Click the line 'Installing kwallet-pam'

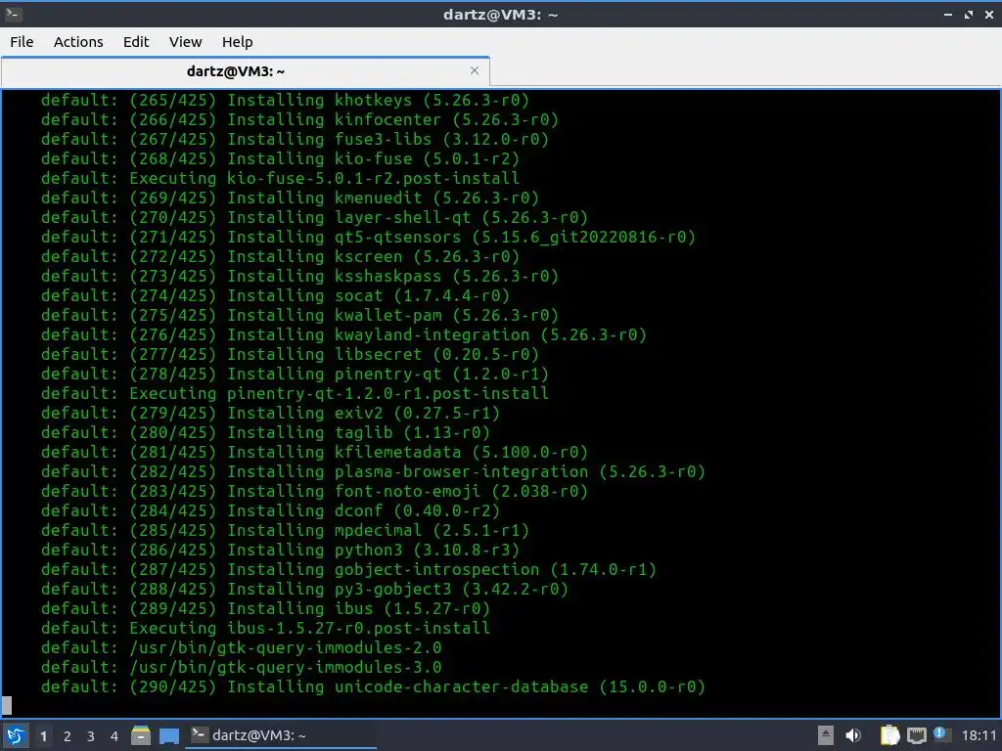(x=299, y=316)
